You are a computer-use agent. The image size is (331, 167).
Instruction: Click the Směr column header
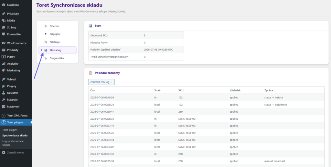click(157, 90)
